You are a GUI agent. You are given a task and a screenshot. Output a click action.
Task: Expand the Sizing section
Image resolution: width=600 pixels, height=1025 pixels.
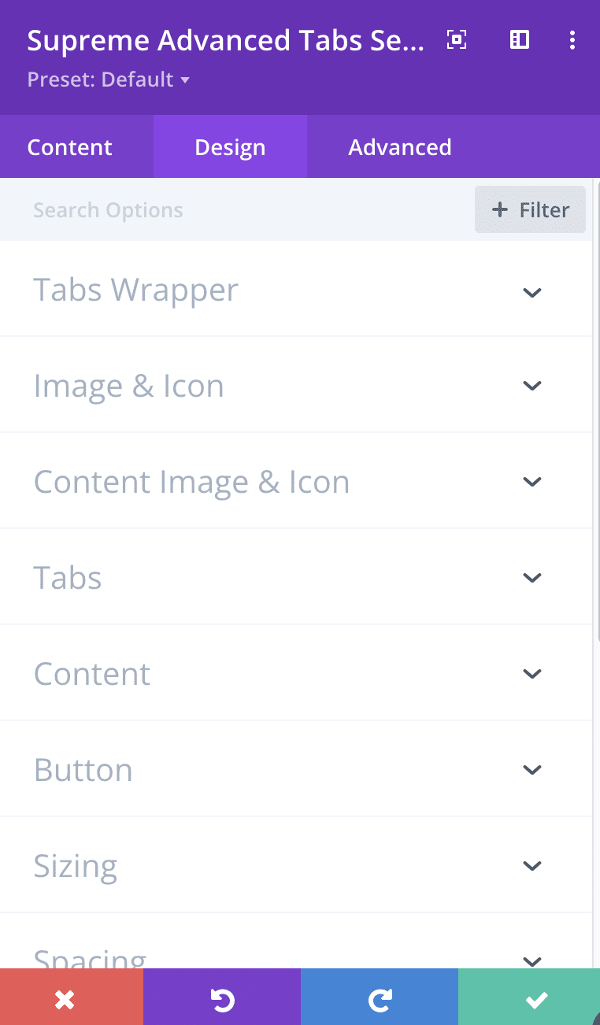pos(296,866)
